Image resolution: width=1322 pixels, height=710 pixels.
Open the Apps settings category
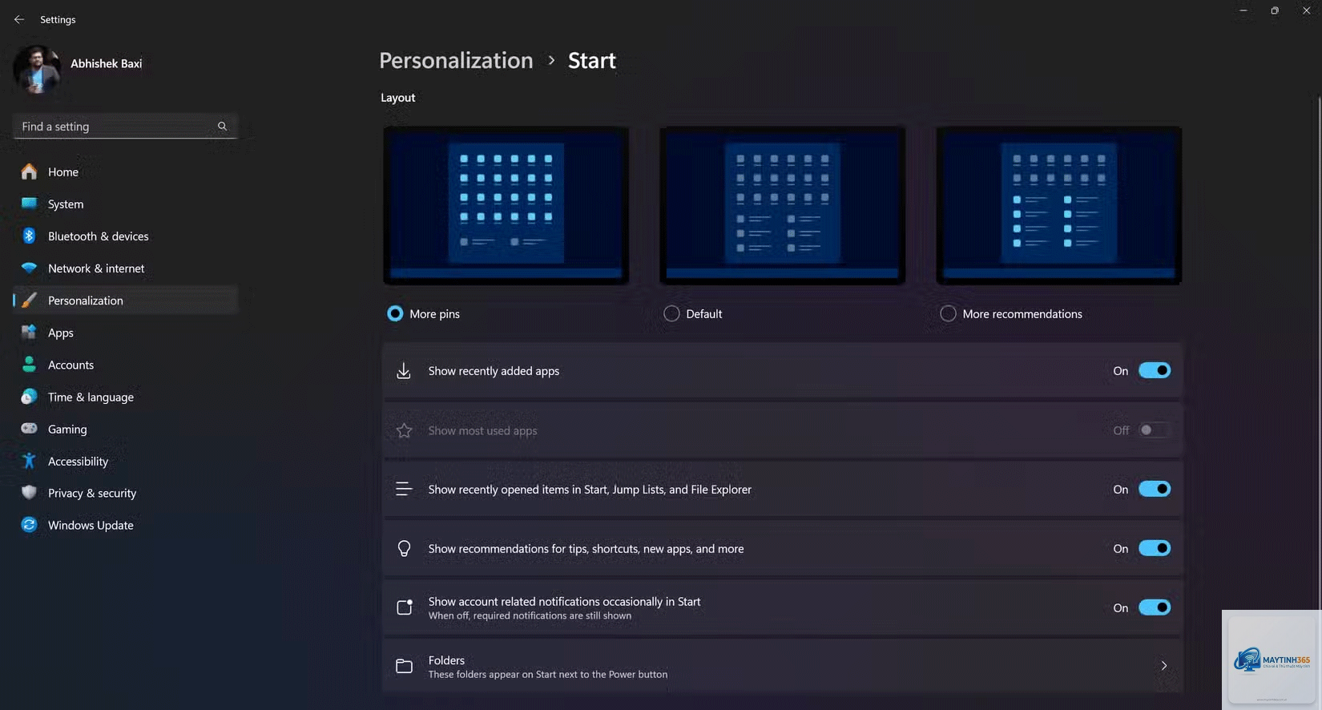(126, 333)
